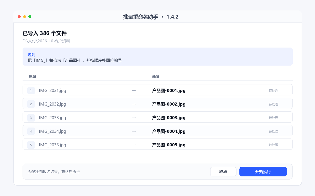315x196 pixels.
Task: Select original name IMG_2032.jpg
Action: 52,104
